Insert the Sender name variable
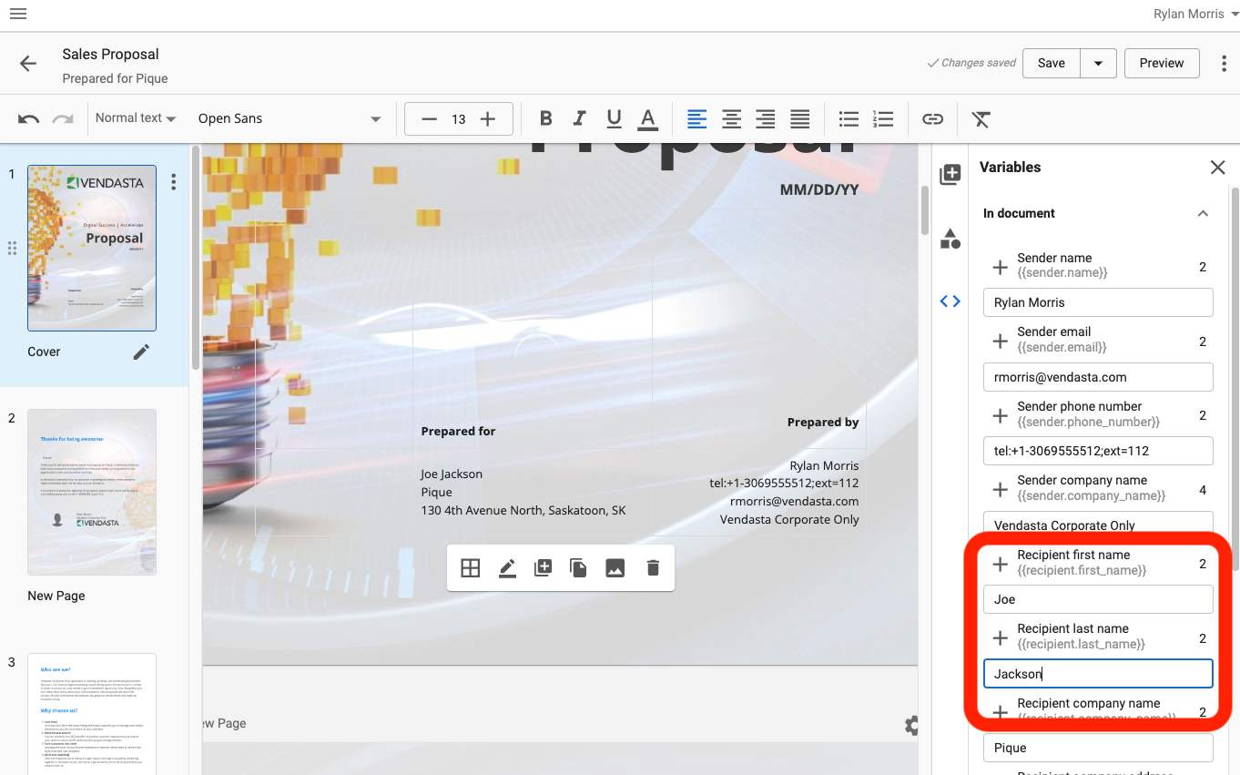The width and height of the screenshot is (1240, 775). pyautogui.click(x=1000, y=267)
